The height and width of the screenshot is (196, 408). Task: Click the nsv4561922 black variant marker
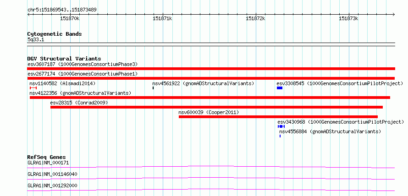click(x=153, y=88)
